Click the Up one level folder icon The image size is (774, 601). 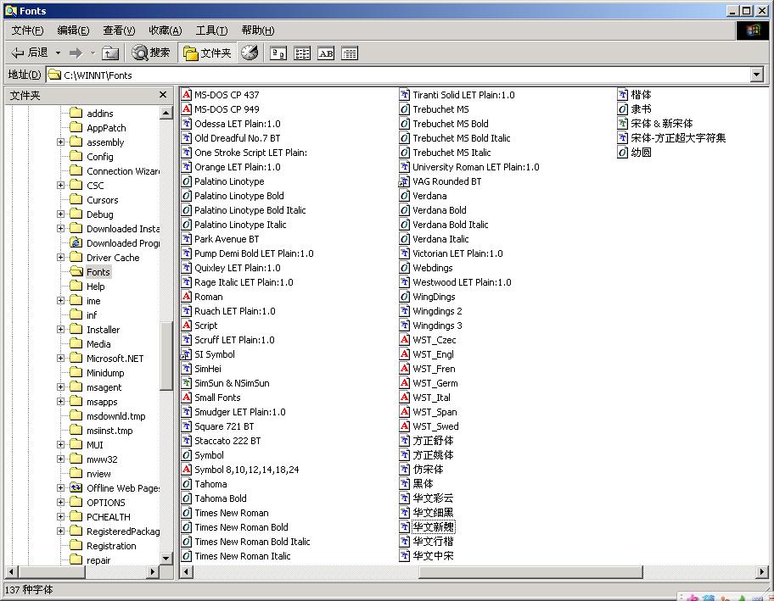tap(110, 53)
